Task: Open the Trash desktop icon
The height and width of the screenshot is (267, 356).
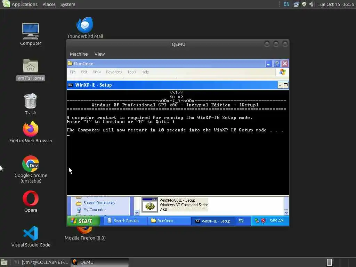Action: (31, 101)
